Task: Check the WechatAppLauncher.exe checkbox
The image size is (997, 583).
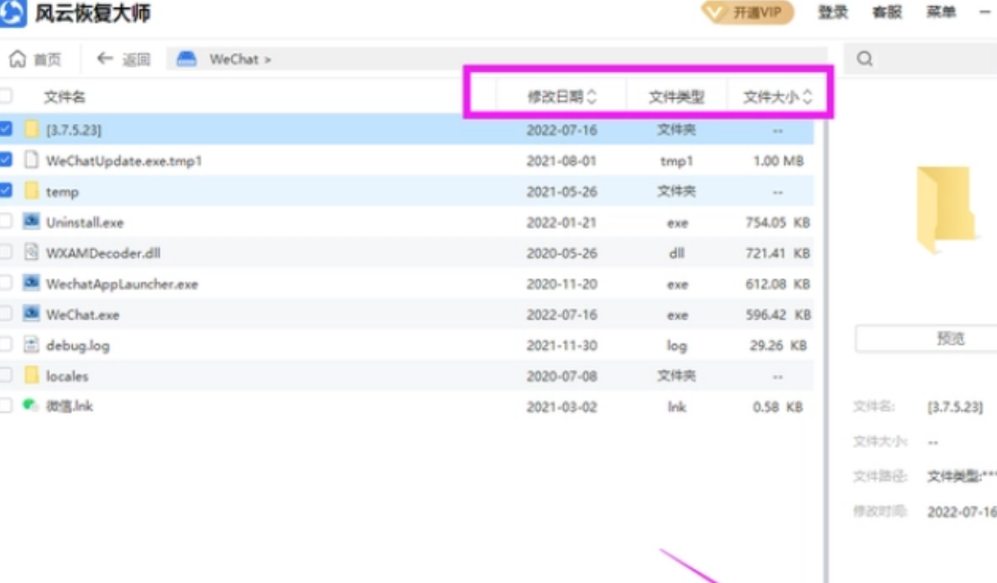Action: (6, 282)
